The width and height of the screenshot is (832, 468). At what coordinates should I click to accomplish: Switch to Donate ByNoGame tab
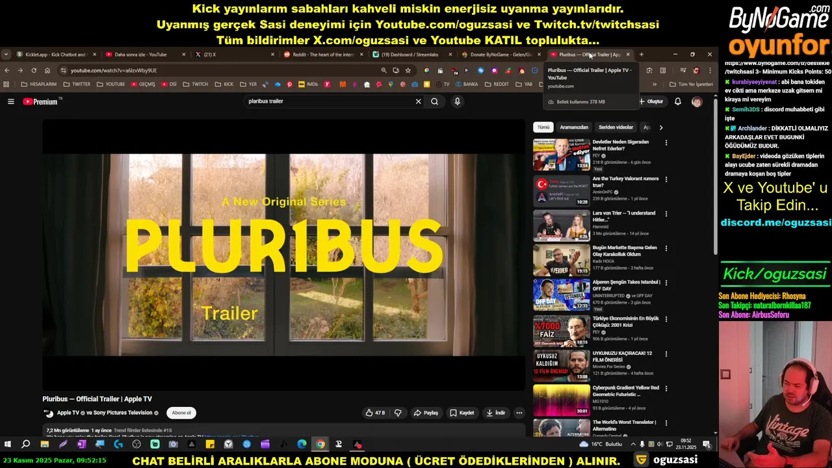(500, 55)
